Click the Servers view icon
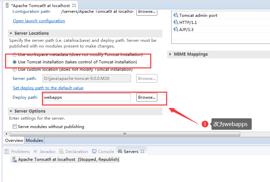Viewport: 270px width, 182px height. [120, 151]
